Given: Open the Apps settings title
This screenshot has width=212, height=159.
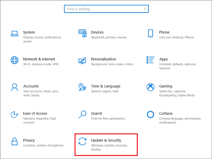Looking at the screenshot, I should click(x=163, y=59).
